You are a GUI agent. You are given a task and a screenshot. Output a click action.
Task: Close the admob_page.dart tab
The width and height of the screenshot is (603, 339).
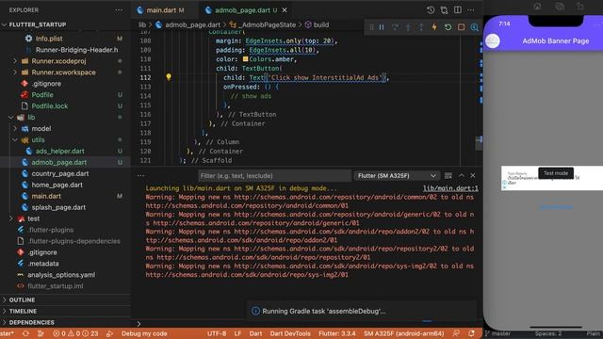pyautogui.click(x=285, y=10)
